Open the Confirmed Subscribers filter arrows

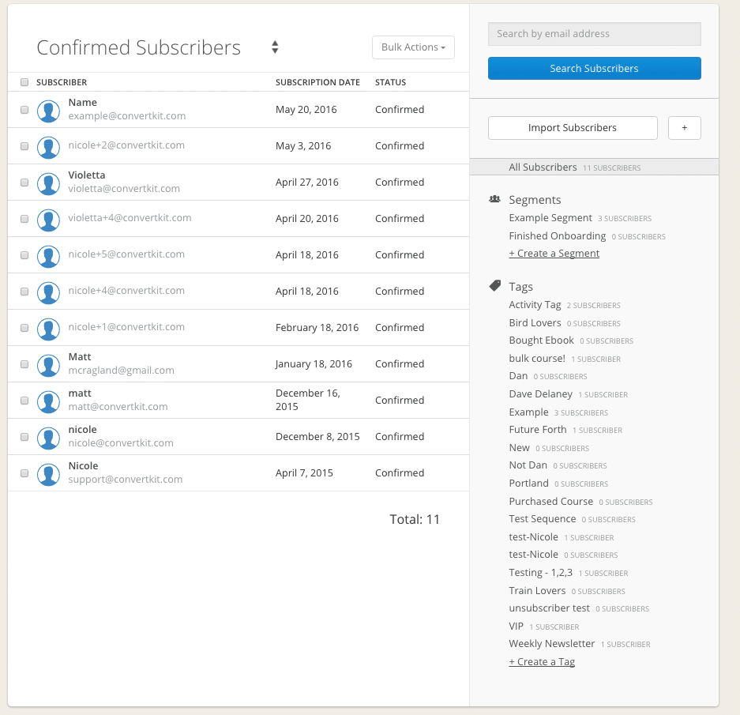(x=275, y=47)
